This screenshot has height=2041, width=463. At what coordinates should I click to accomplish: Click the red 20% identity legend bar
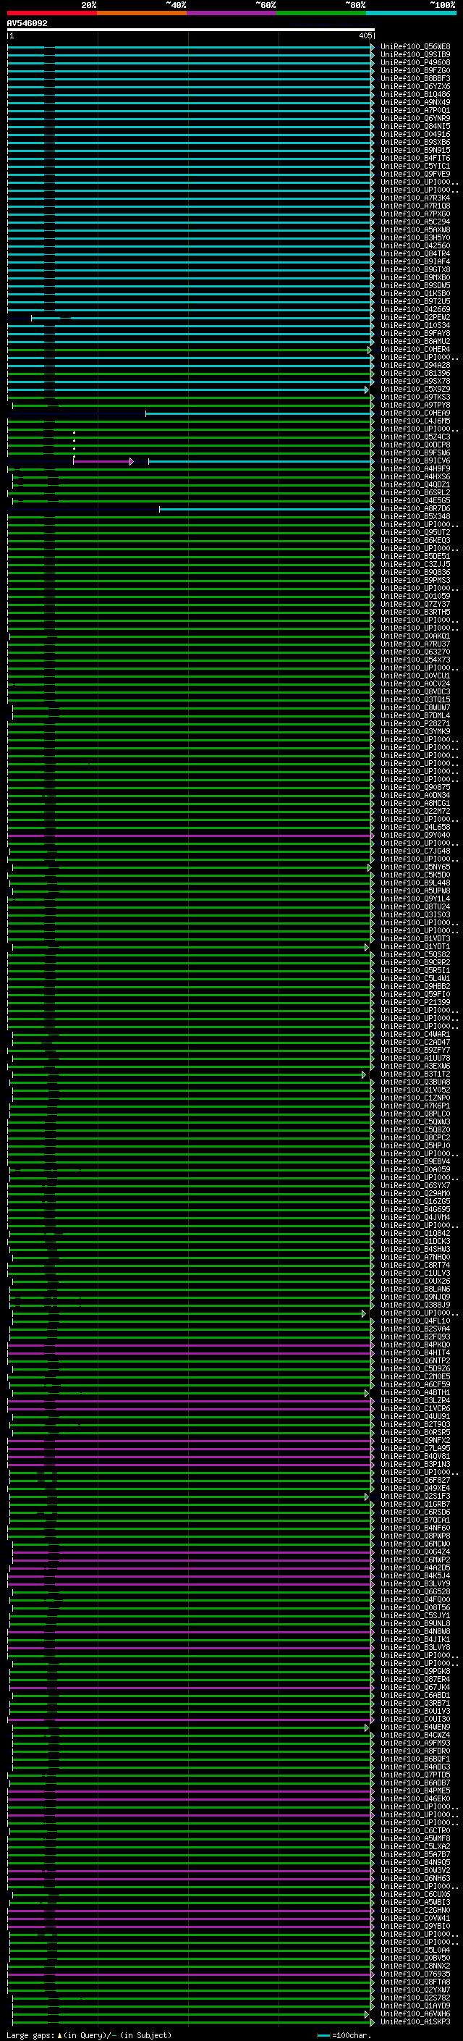tap(51, 13)
